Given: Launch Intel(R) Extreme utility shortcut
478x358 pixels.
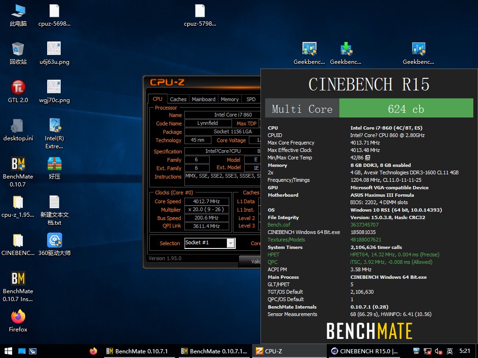Looking at the screenshot, I should 54,134.
